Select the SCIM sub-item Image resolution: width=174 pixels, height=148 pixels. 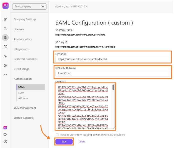pyautogui.click(x=21, y=93)
